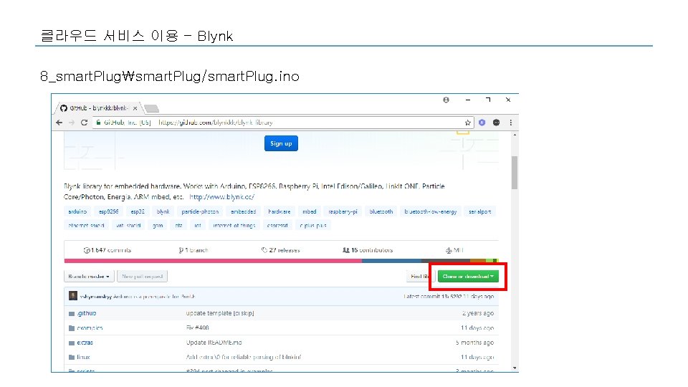Image resolution: width=688 pixels, height=387 pixels.
Task: Select the internet-of-things topic tag
Action: point(234,226)
